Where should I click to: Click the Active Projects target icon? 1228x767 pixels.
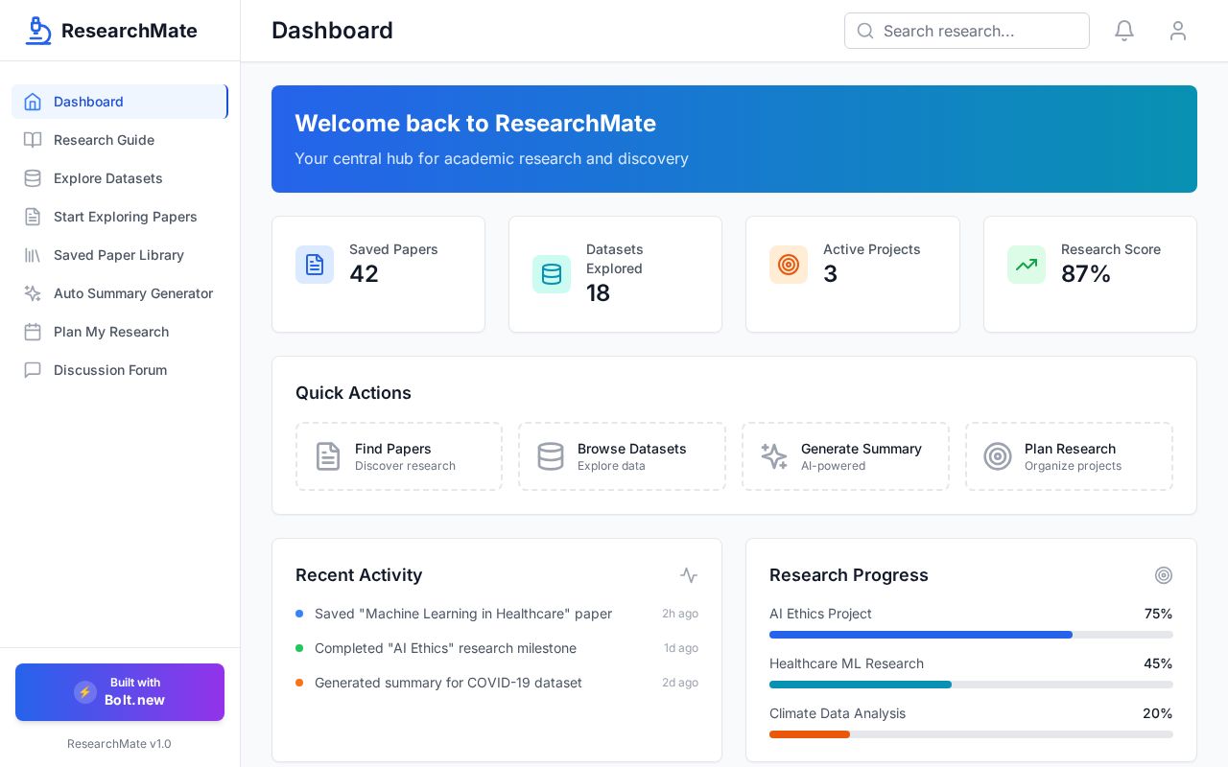pyautogui.click(x=789, y=265)
